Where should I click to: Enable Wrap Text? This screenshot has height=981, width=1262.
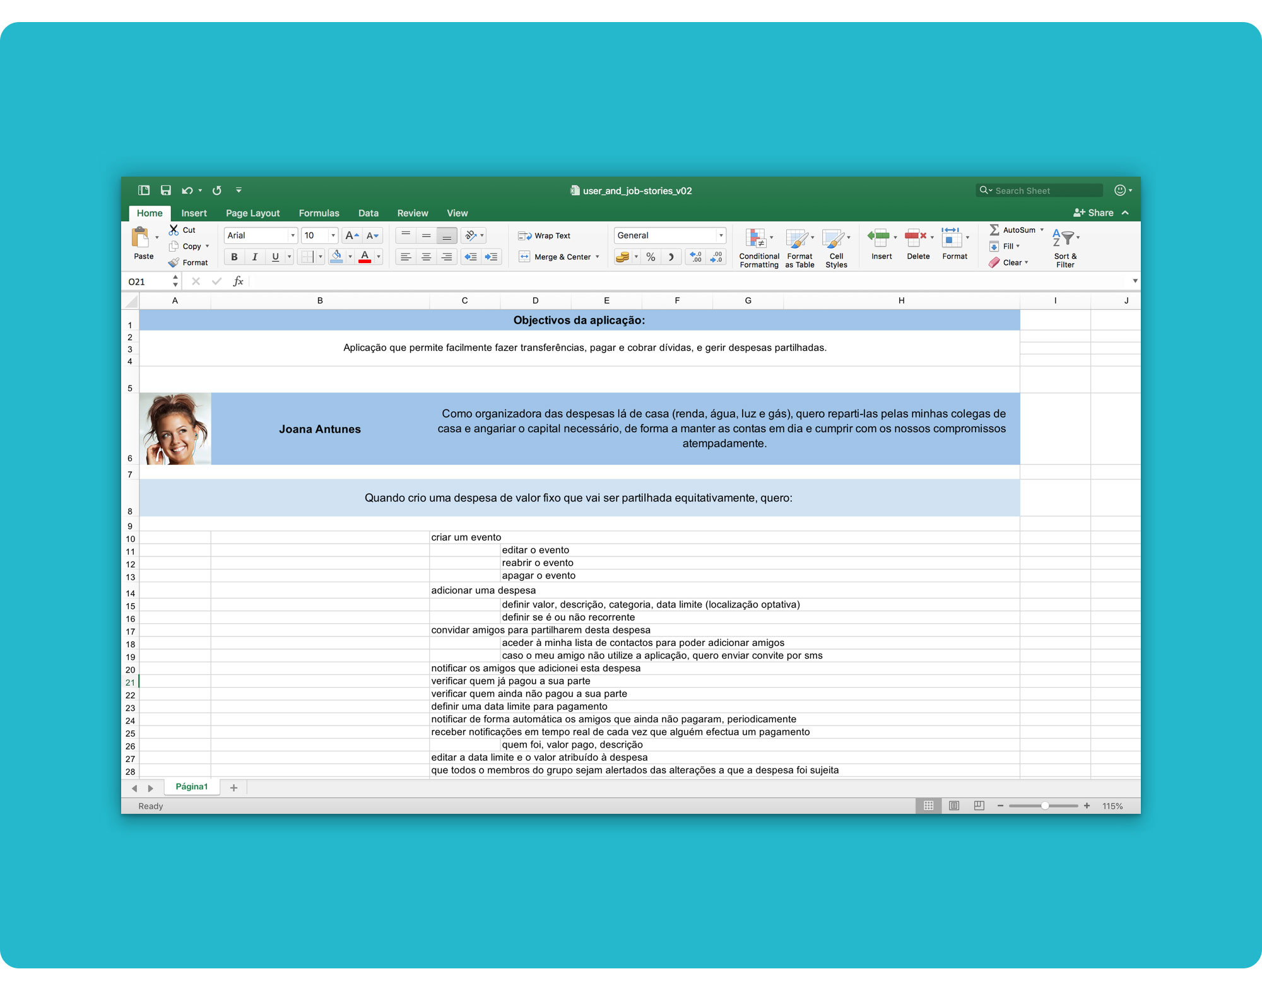click(x=544, y=235)
